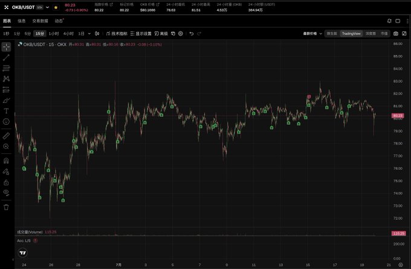Click the icon right of 高级
411x269 pixels.
(173, 34)
